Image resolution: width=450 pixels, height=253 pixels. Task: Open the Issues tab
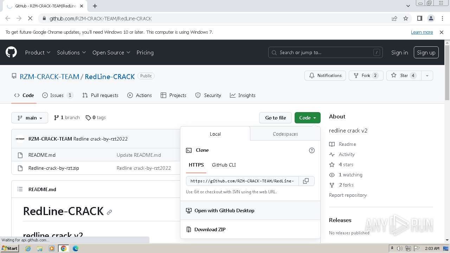58,95
